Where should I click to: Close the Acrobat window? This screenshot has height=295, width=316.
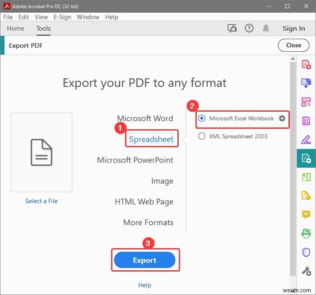tap(306, 6)
